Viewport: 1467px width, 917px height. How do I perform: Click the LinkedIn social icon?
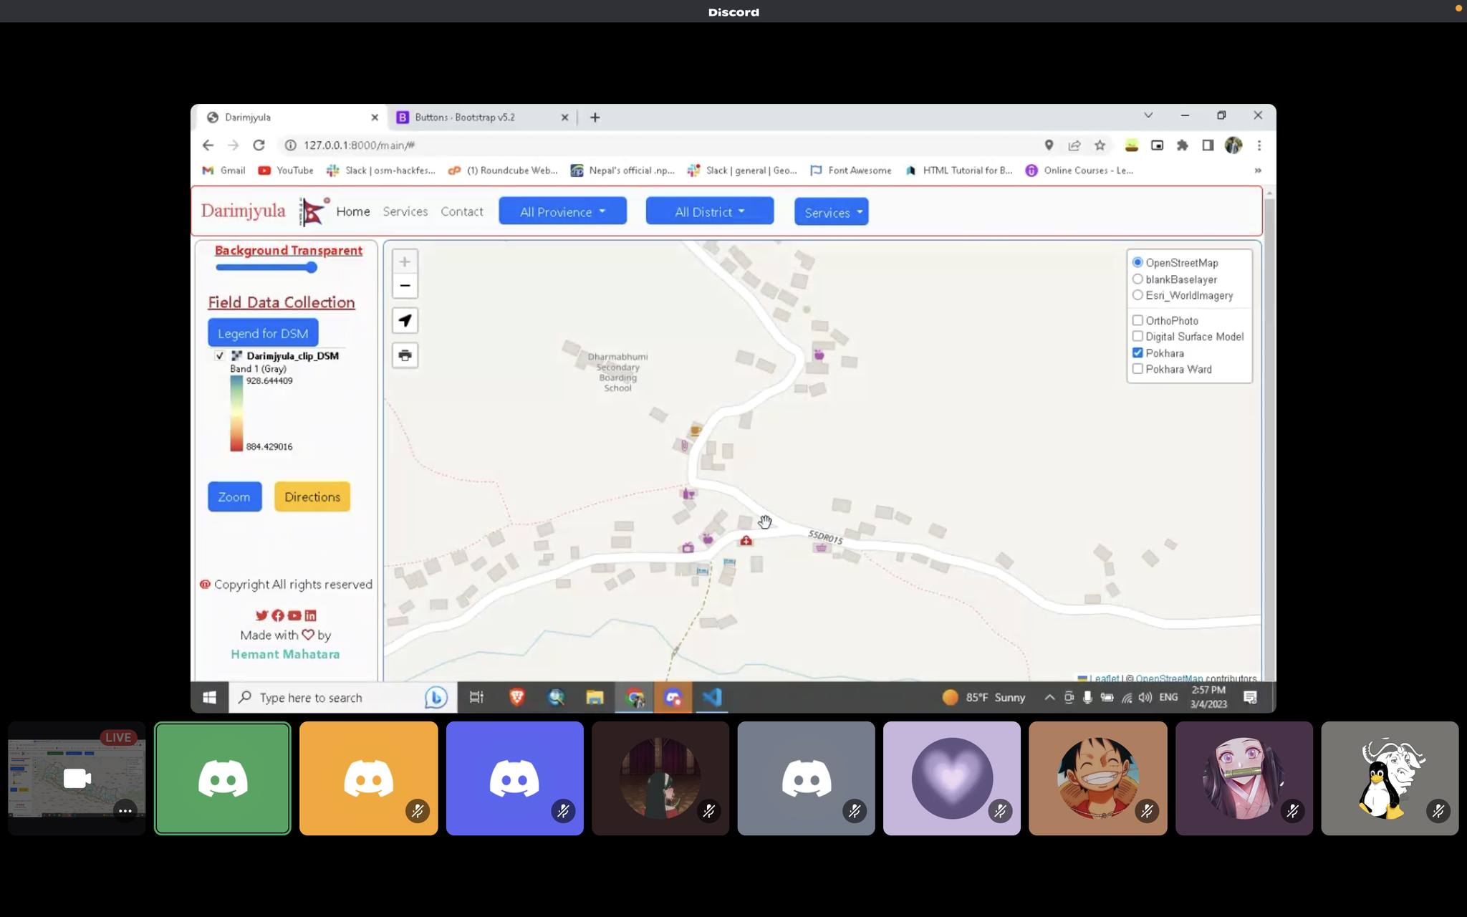(310, 615)
